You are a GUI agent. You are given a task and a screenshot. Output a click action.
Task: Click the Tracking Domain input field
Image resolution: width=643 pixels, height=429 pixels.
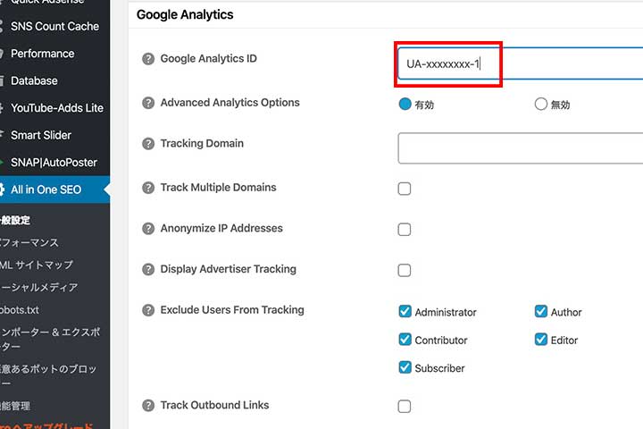tap(520, 148)
